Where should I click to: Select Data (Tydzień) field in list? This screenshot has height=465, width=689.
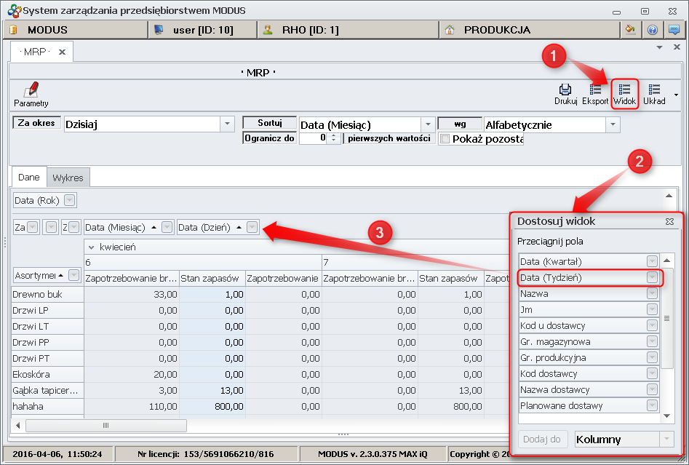[582, 277]
